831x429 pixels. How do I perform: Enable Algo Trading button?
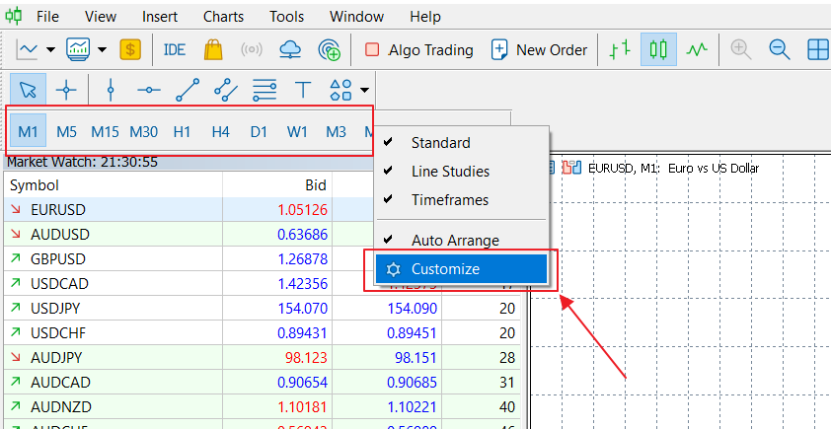coord(418,49)
